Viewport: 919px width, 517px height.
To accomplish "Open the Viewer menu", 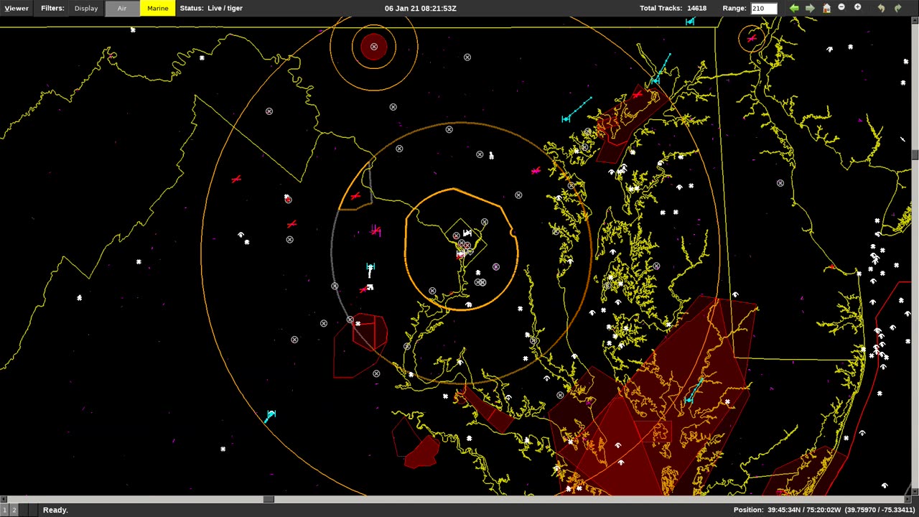I will [16, 8].
